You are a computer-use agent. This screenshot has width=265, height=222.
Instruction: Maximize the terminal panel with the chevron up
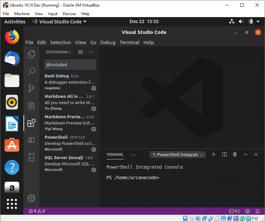[x=246, y=154]
